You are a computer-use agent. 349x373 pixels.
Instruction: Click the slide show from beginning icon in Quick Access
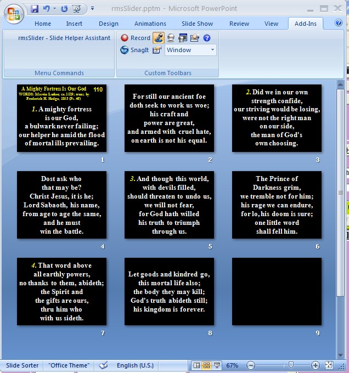[x=76, y=9]
